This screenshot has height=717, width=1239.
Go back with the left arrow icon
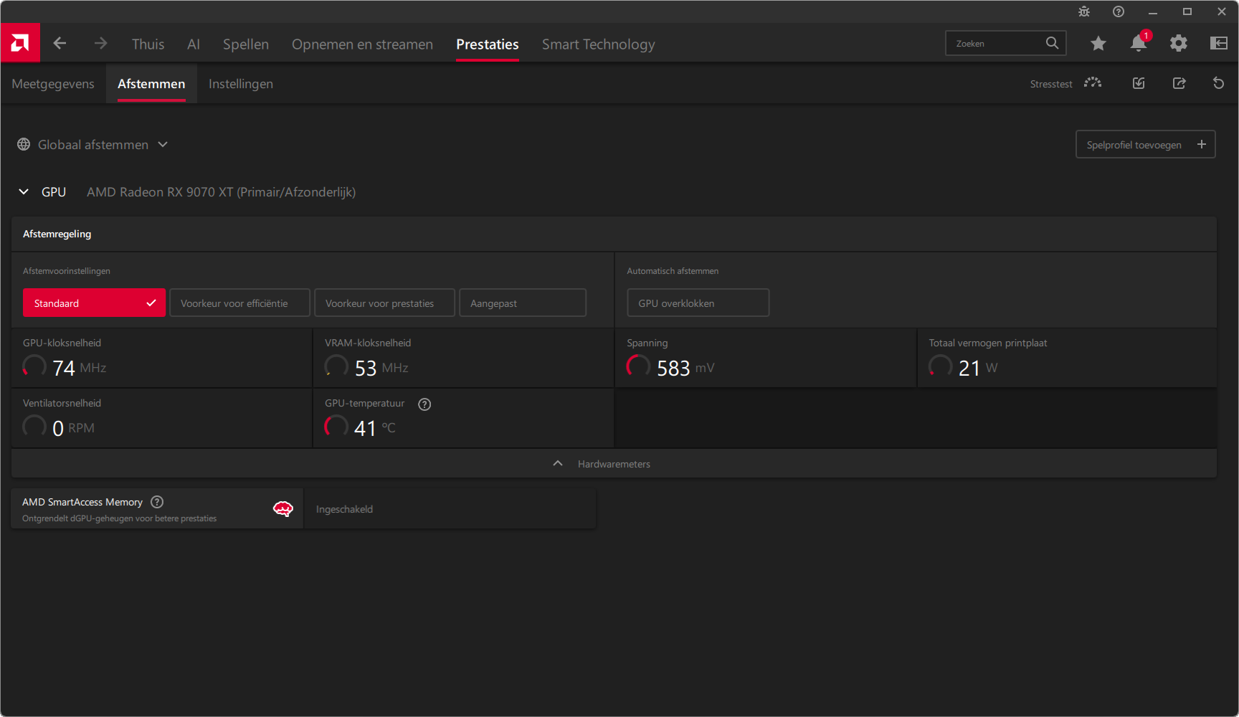coord(60,44)
